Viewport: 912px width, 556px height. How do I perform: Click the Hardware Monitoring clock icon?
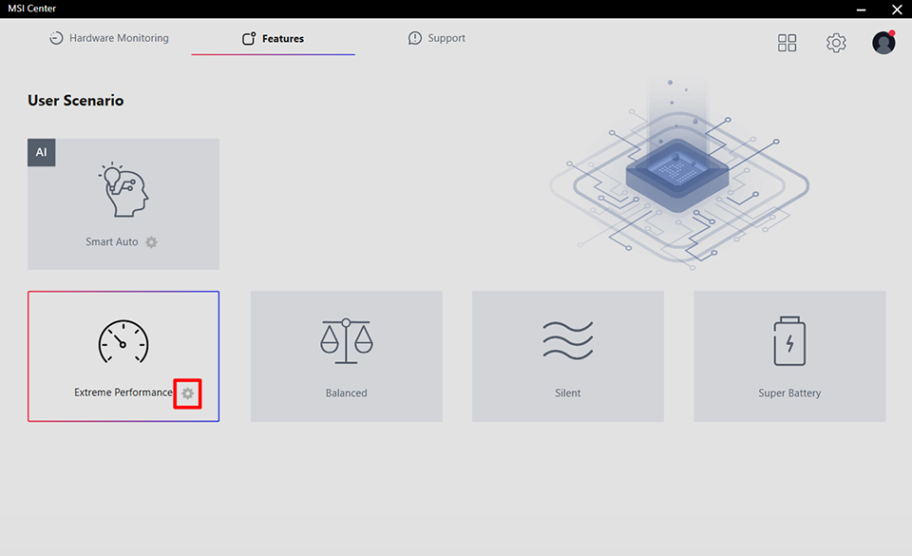tap(56, 38)
